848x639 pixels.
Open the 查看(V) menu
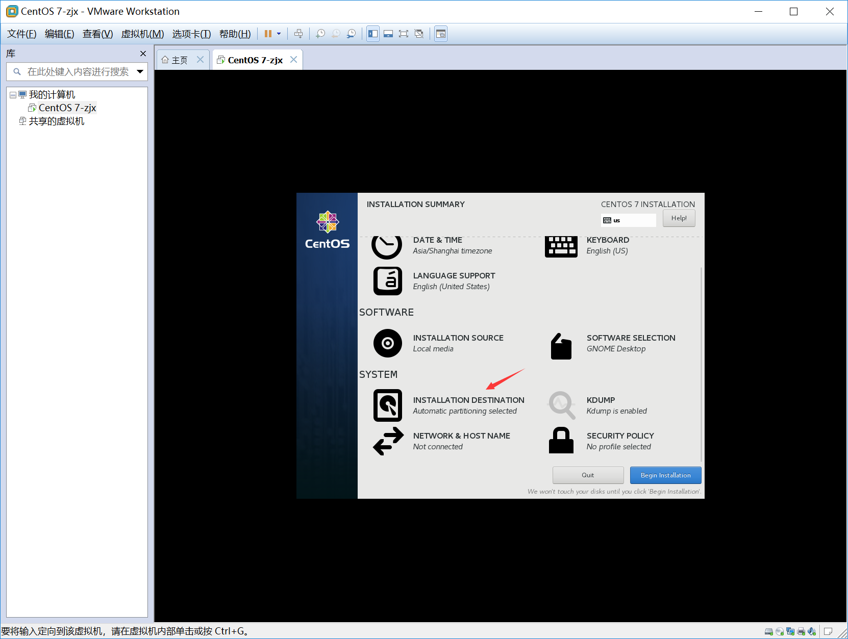[x=97, y=34]
